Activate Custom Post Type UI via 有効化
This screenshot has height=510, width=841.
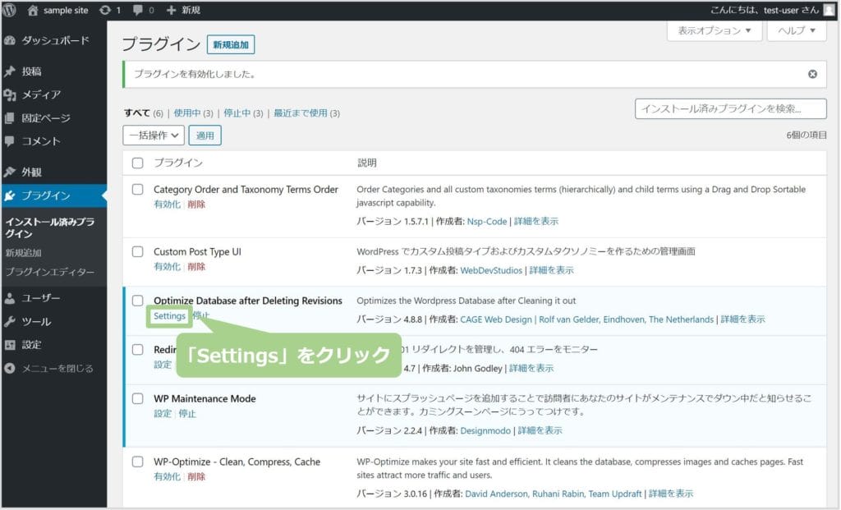167,267
